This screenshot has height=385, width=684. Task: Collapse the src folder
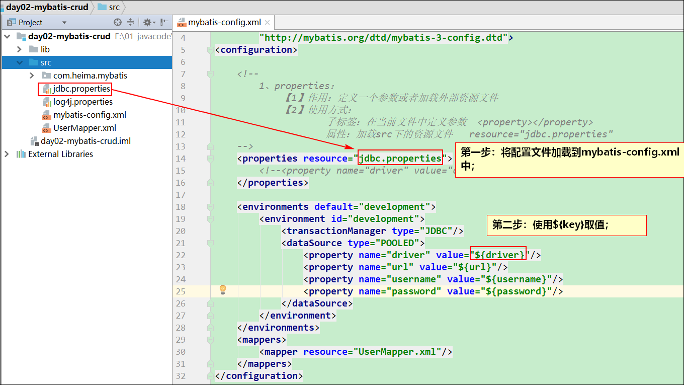click(19, 62)
